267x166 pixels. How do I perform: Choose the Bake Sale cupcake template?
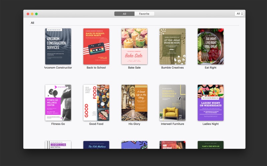[x=135, y=46]
